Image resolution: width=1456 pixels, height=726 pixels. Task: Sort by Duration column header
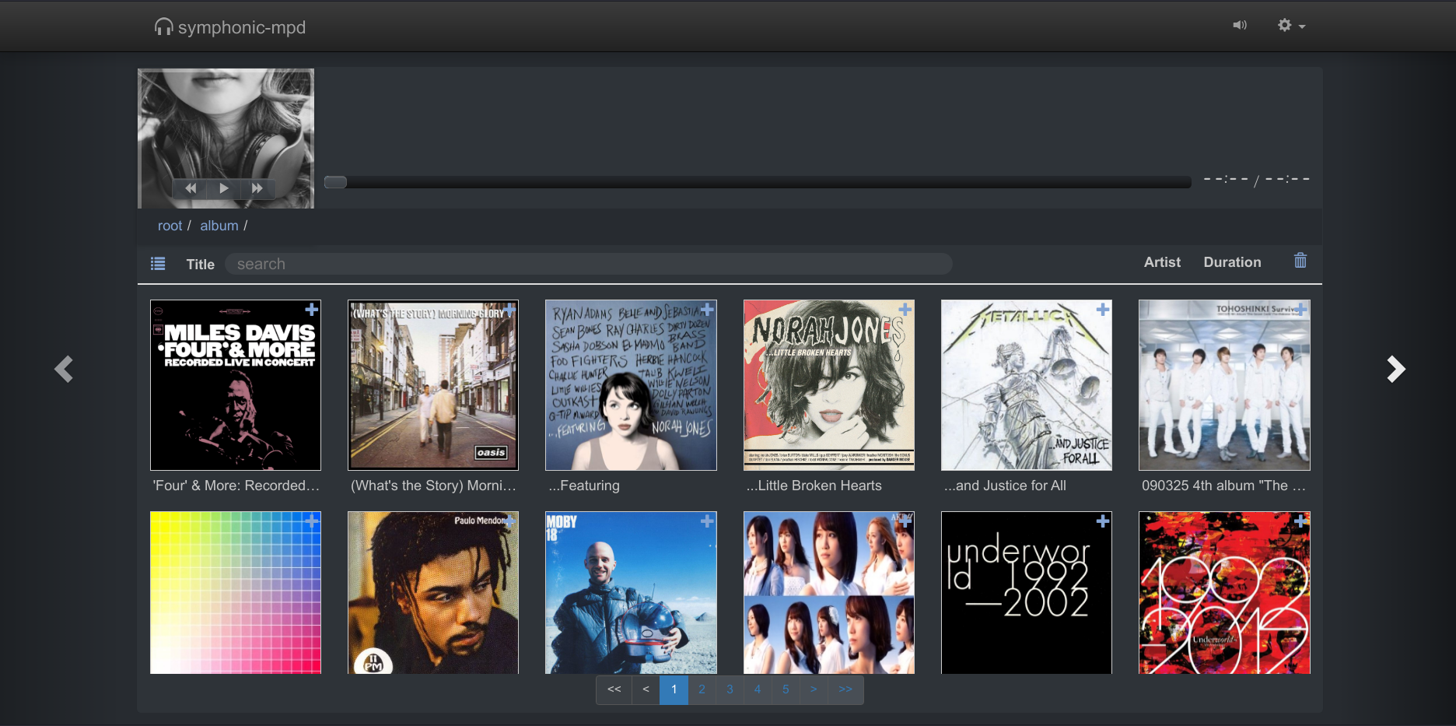pyautogui.click(x=1232, y=262)
